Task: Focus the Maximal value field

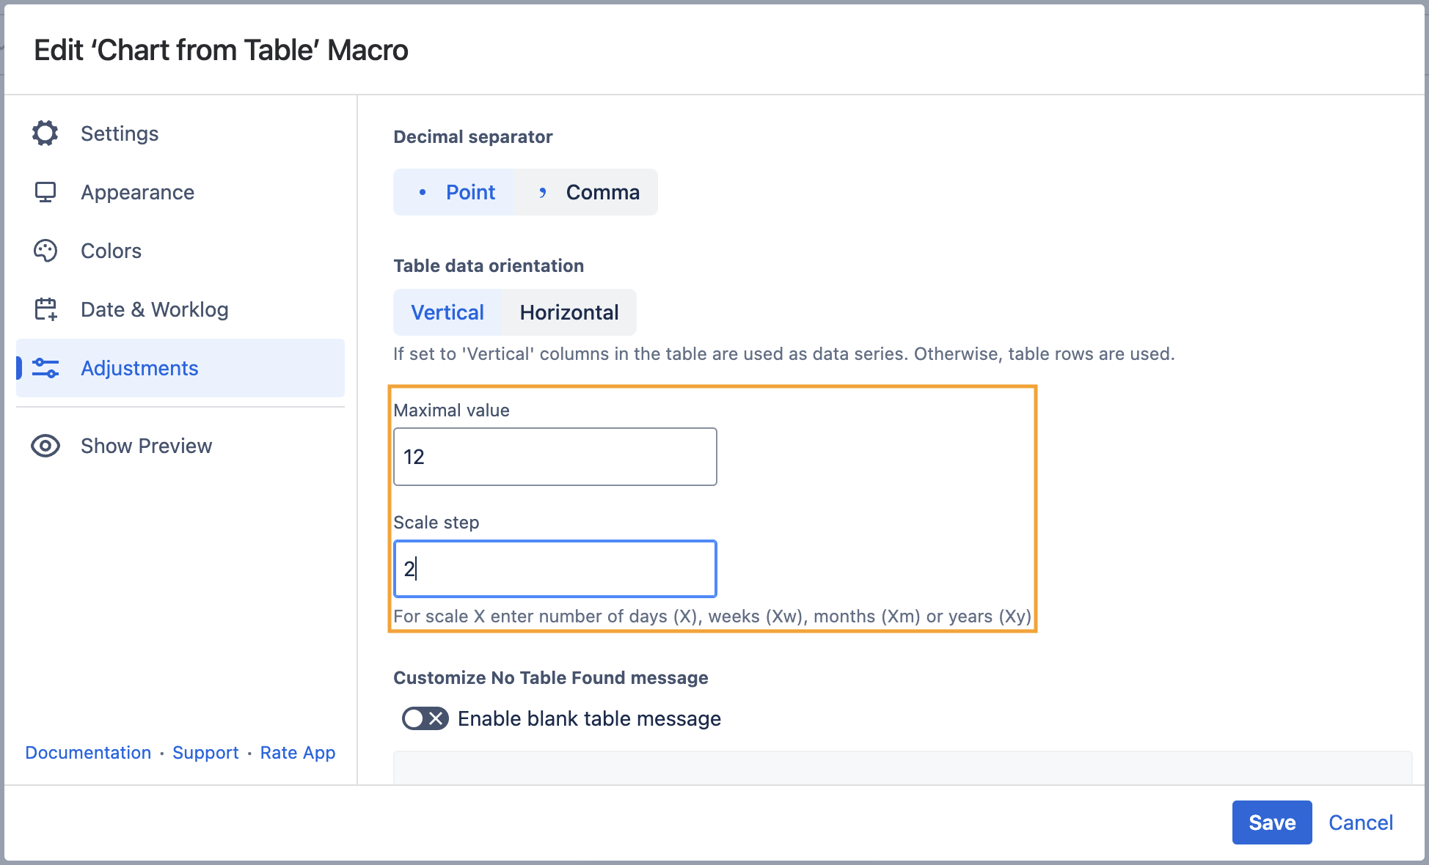Action: [555, 457]
